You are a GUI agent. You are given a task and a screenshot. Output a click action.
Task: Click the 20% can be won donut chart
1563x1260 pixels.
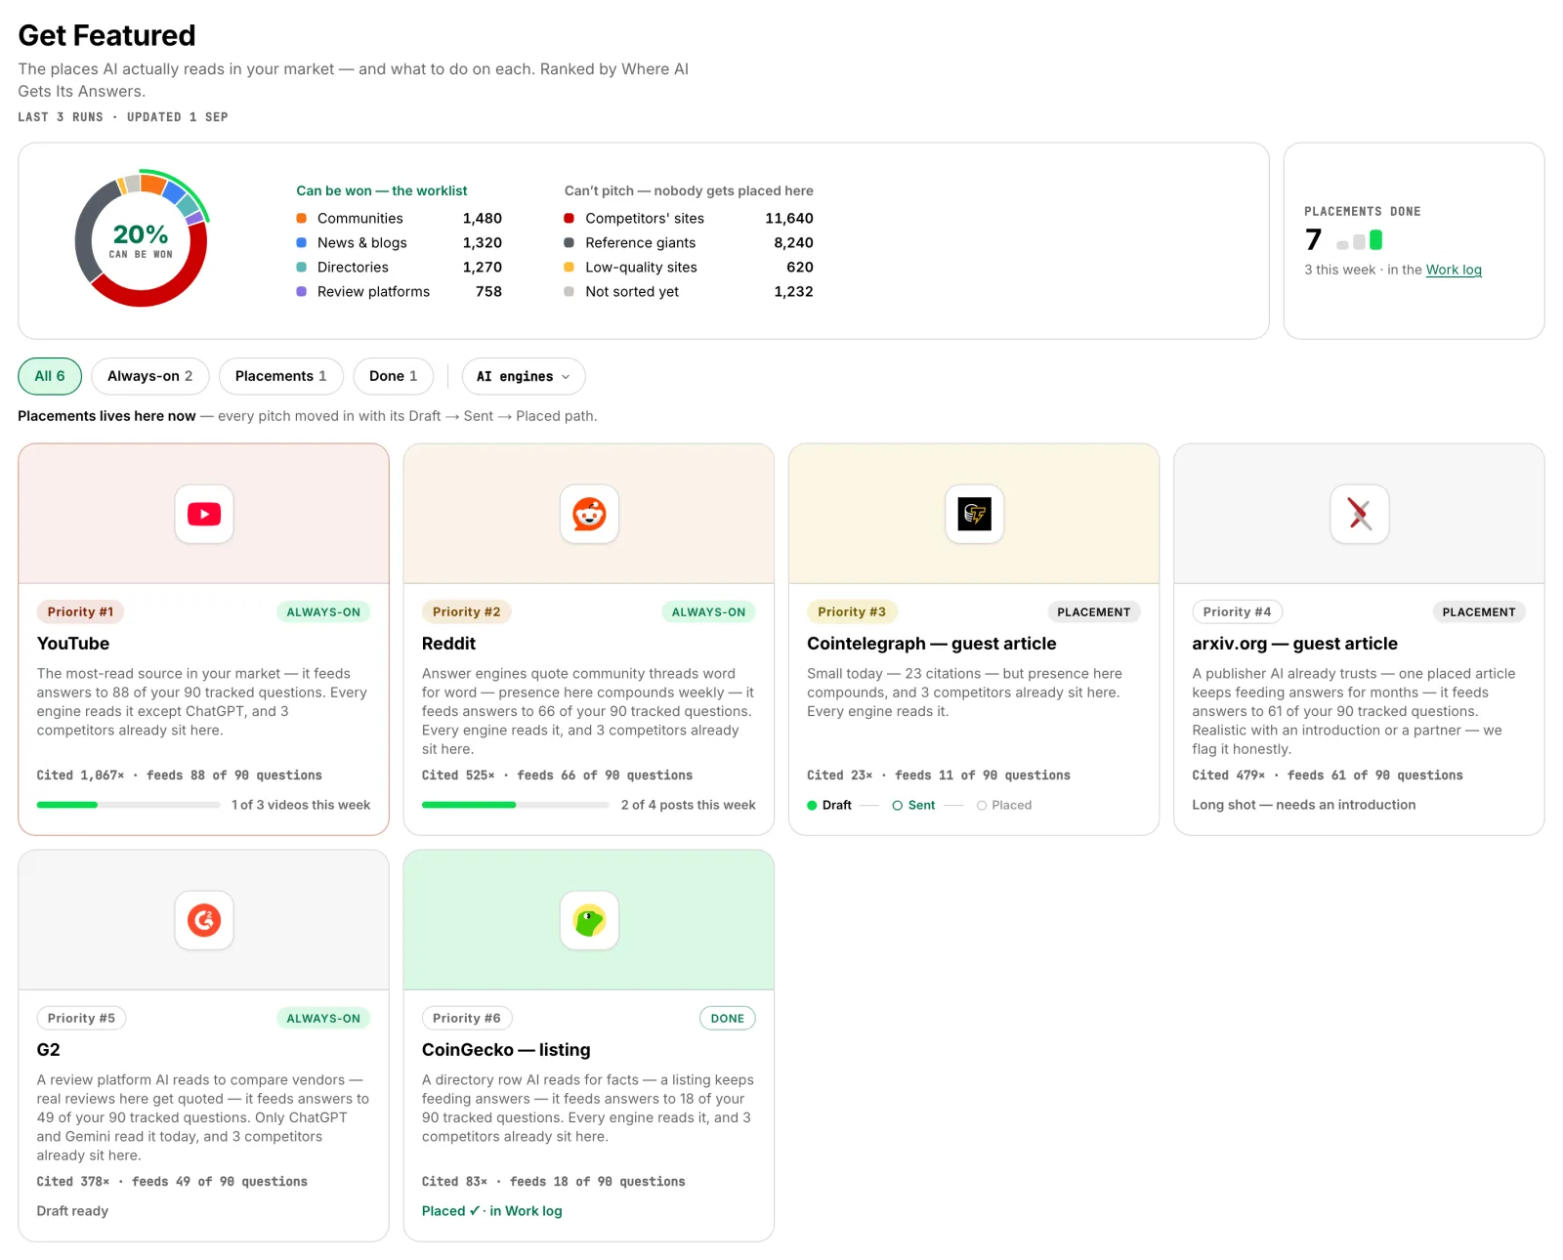142,239
